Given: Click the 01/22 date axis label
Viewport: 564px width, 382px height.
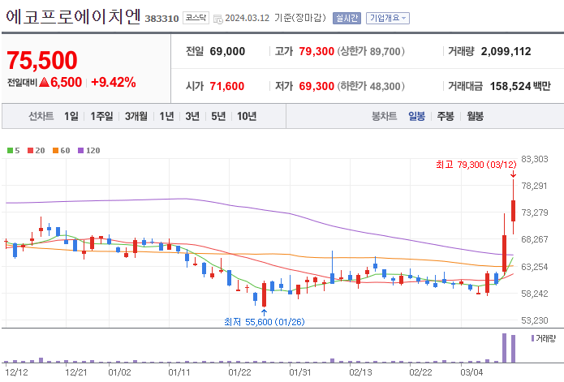Looking at the screenshot, I should 239,372.
